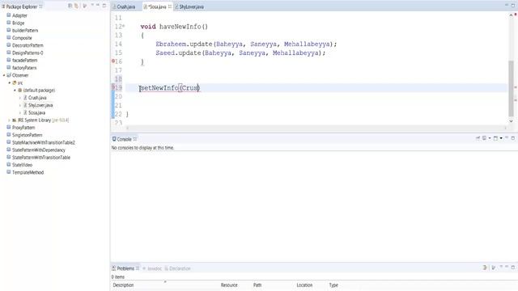Image resolution: width=518 pixels, height=291 pixels.
Task: Click the JRE System Library icon
Action: click(15, 120)
